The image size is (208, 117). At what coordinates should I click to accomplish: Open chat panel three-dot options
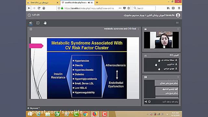click(178, 77)
